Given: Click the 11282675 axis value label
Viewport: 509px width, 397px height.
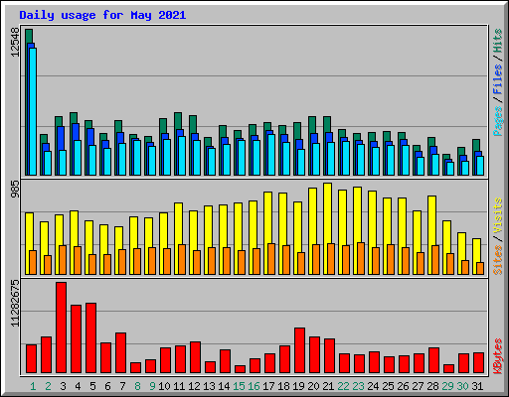Looking at the screenshot, I should point(15,303).
